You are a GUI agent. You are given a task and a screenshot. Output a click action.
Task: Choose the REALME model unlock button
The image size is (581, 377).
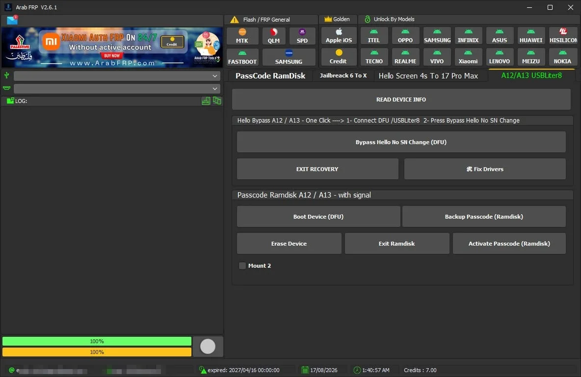pyautogui.click(x=405, y=57)
